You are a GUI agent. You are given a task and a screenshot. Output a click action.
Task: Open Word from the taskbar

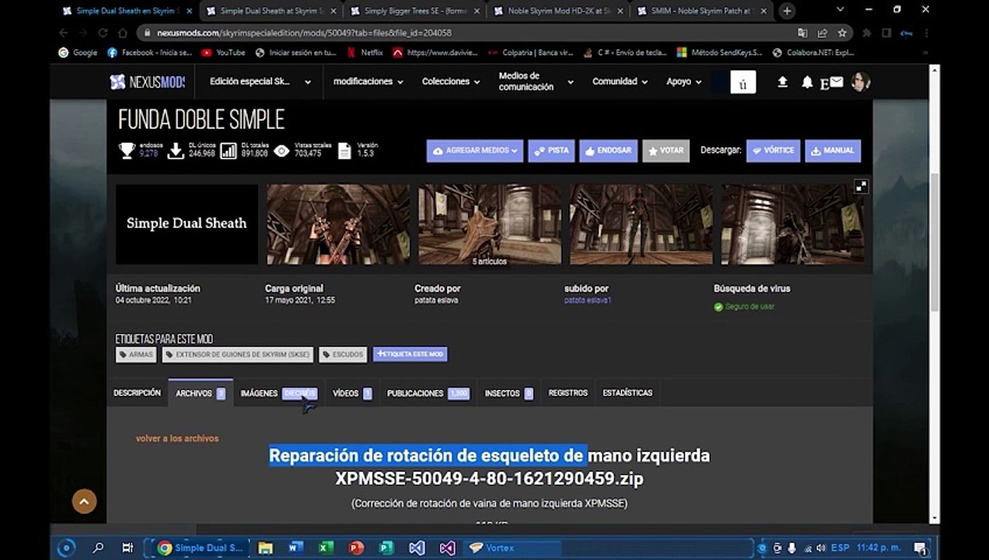point(295,548)
